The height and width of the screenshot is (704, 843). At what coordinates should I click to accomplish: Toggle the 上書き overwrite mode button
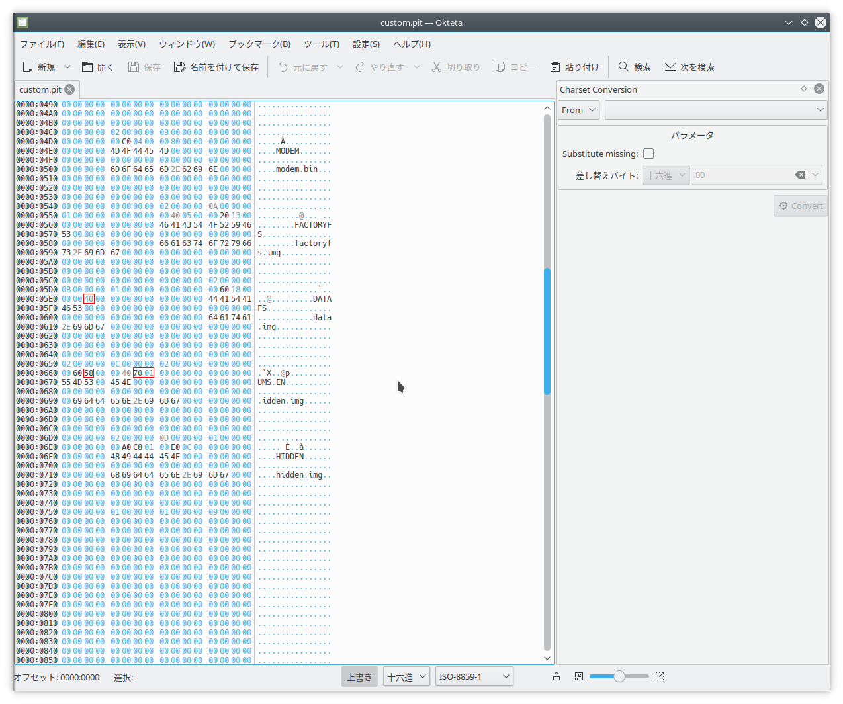pos(359,677)
